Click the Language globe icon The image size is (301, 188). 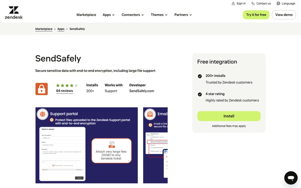[278, 3]
